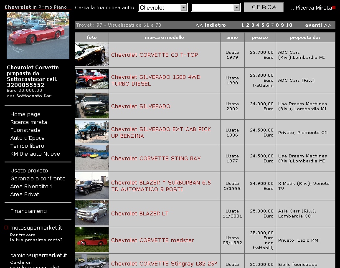
Task: Open the BLAZER SURBURBAN thumbnail photo
Action: pyautogui.click(x=92, y=185)
